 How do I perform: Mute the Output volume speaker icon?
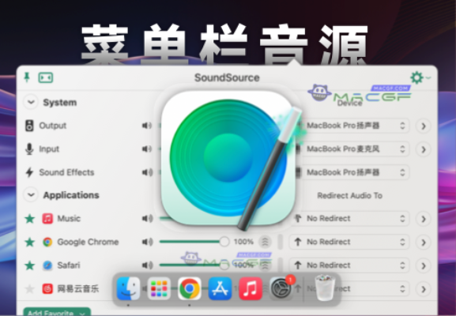click(x=147, y=126)
